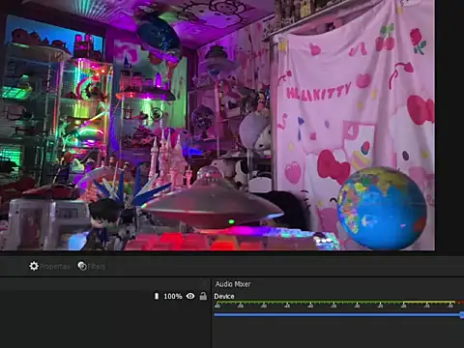Open the Filters dialog for the source

click(x=92, y=266)
